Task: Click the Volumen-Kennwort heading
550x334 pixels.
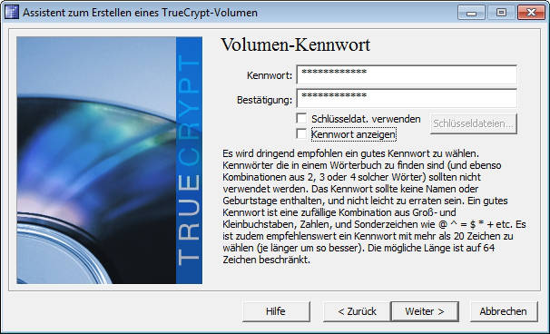Action: tap(295, 44)
